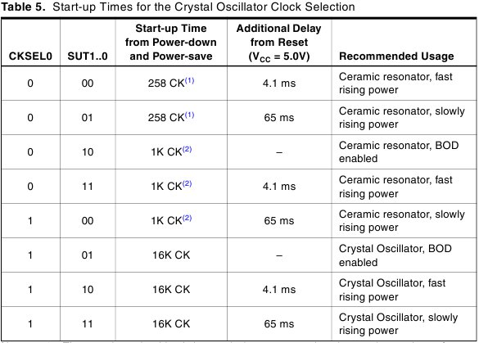Click footnote (2) in CKSEL0 0, SUT 10 row
Screen dimensions: 479x343
[187, 149]
